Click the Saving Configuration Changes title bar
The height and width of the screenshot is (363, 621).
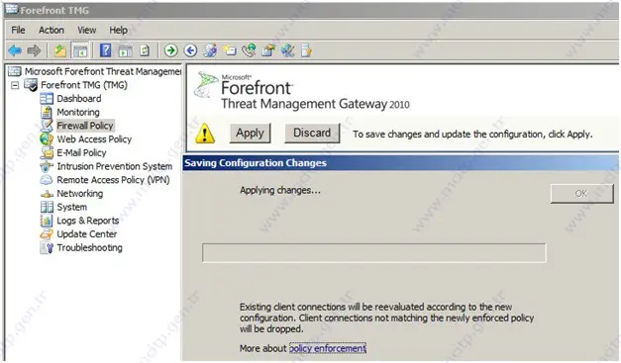[x=401, y=163]
